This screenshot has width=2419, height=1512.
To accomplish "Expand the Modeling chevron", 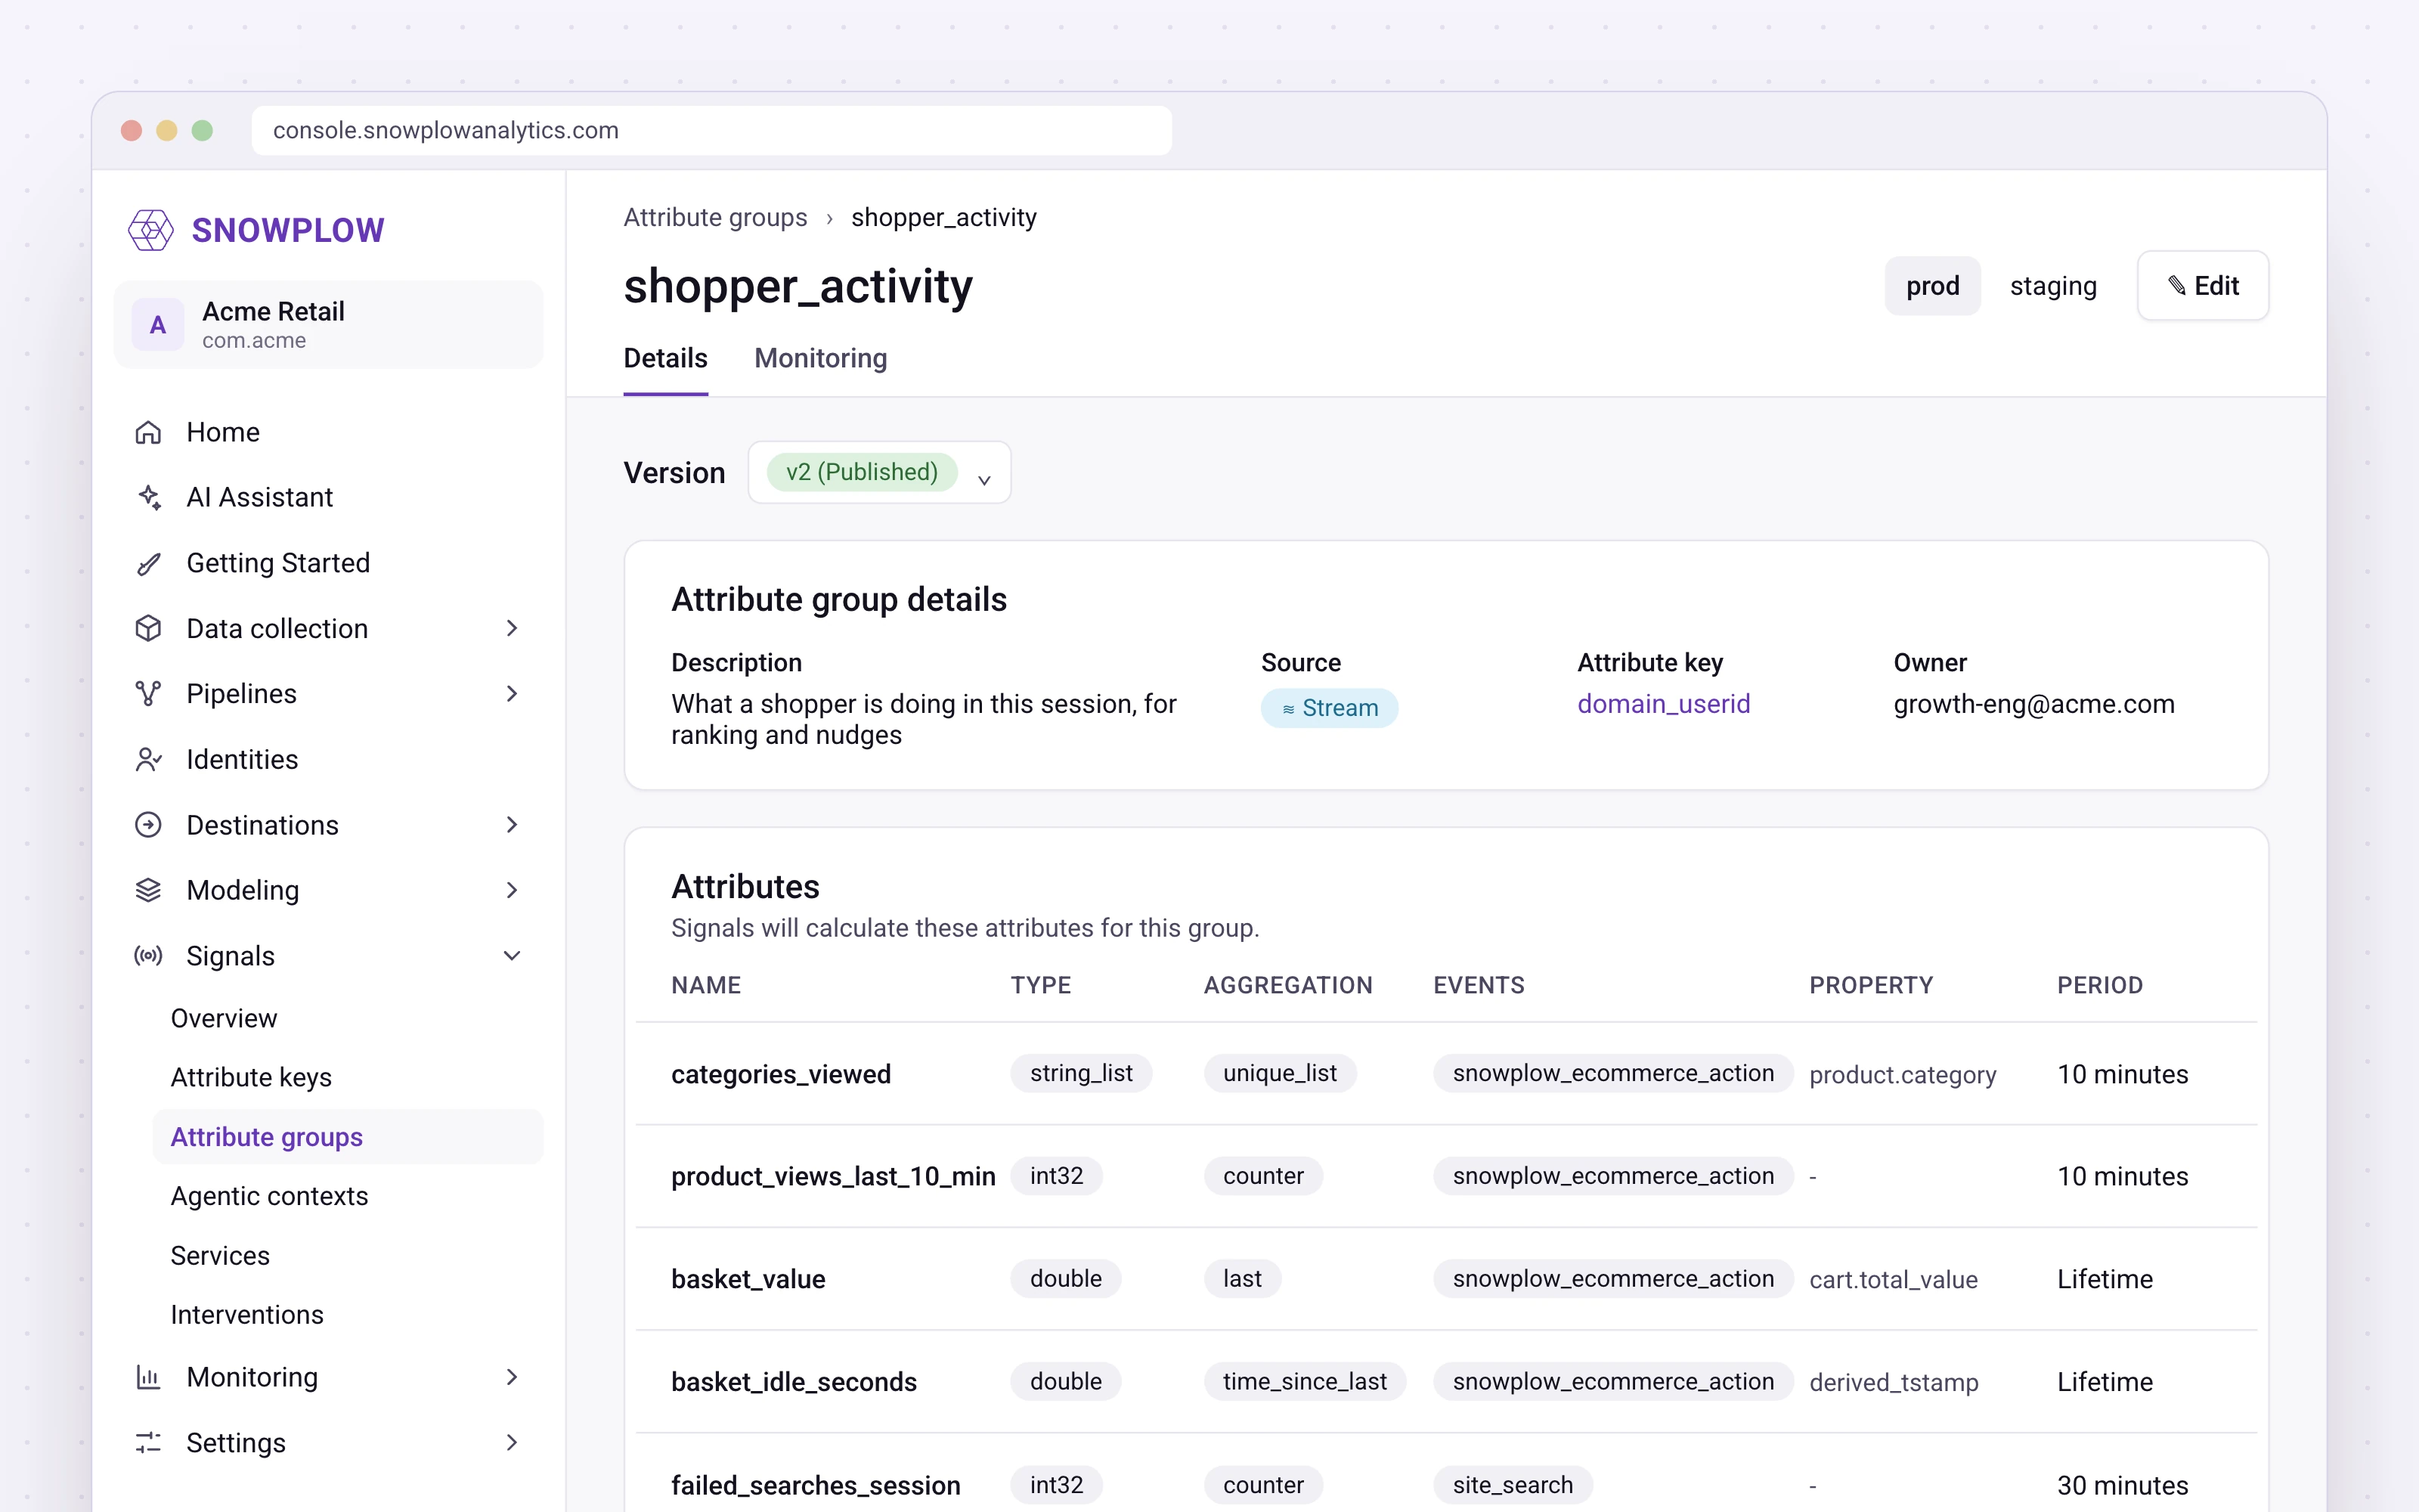I will [x=512, y=890].
